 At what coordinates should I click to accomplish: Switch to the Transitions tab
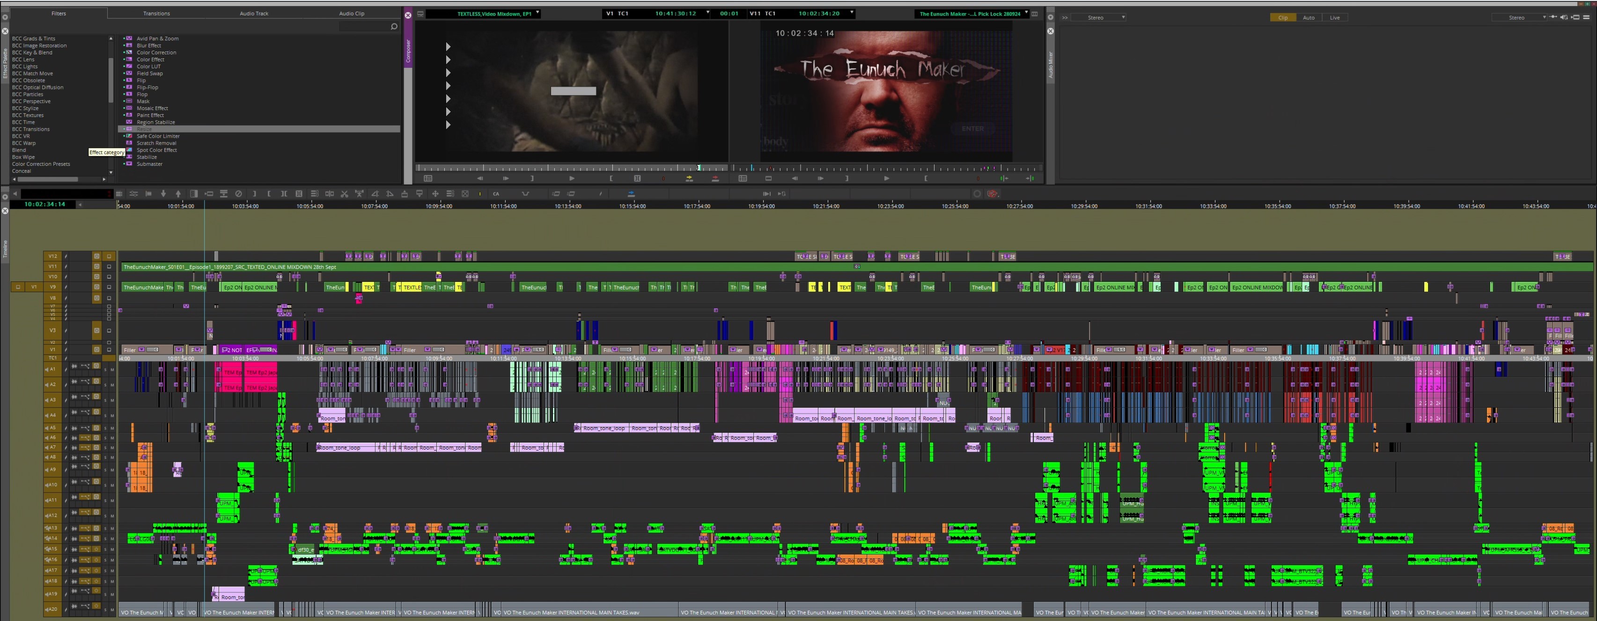point(156,13)
